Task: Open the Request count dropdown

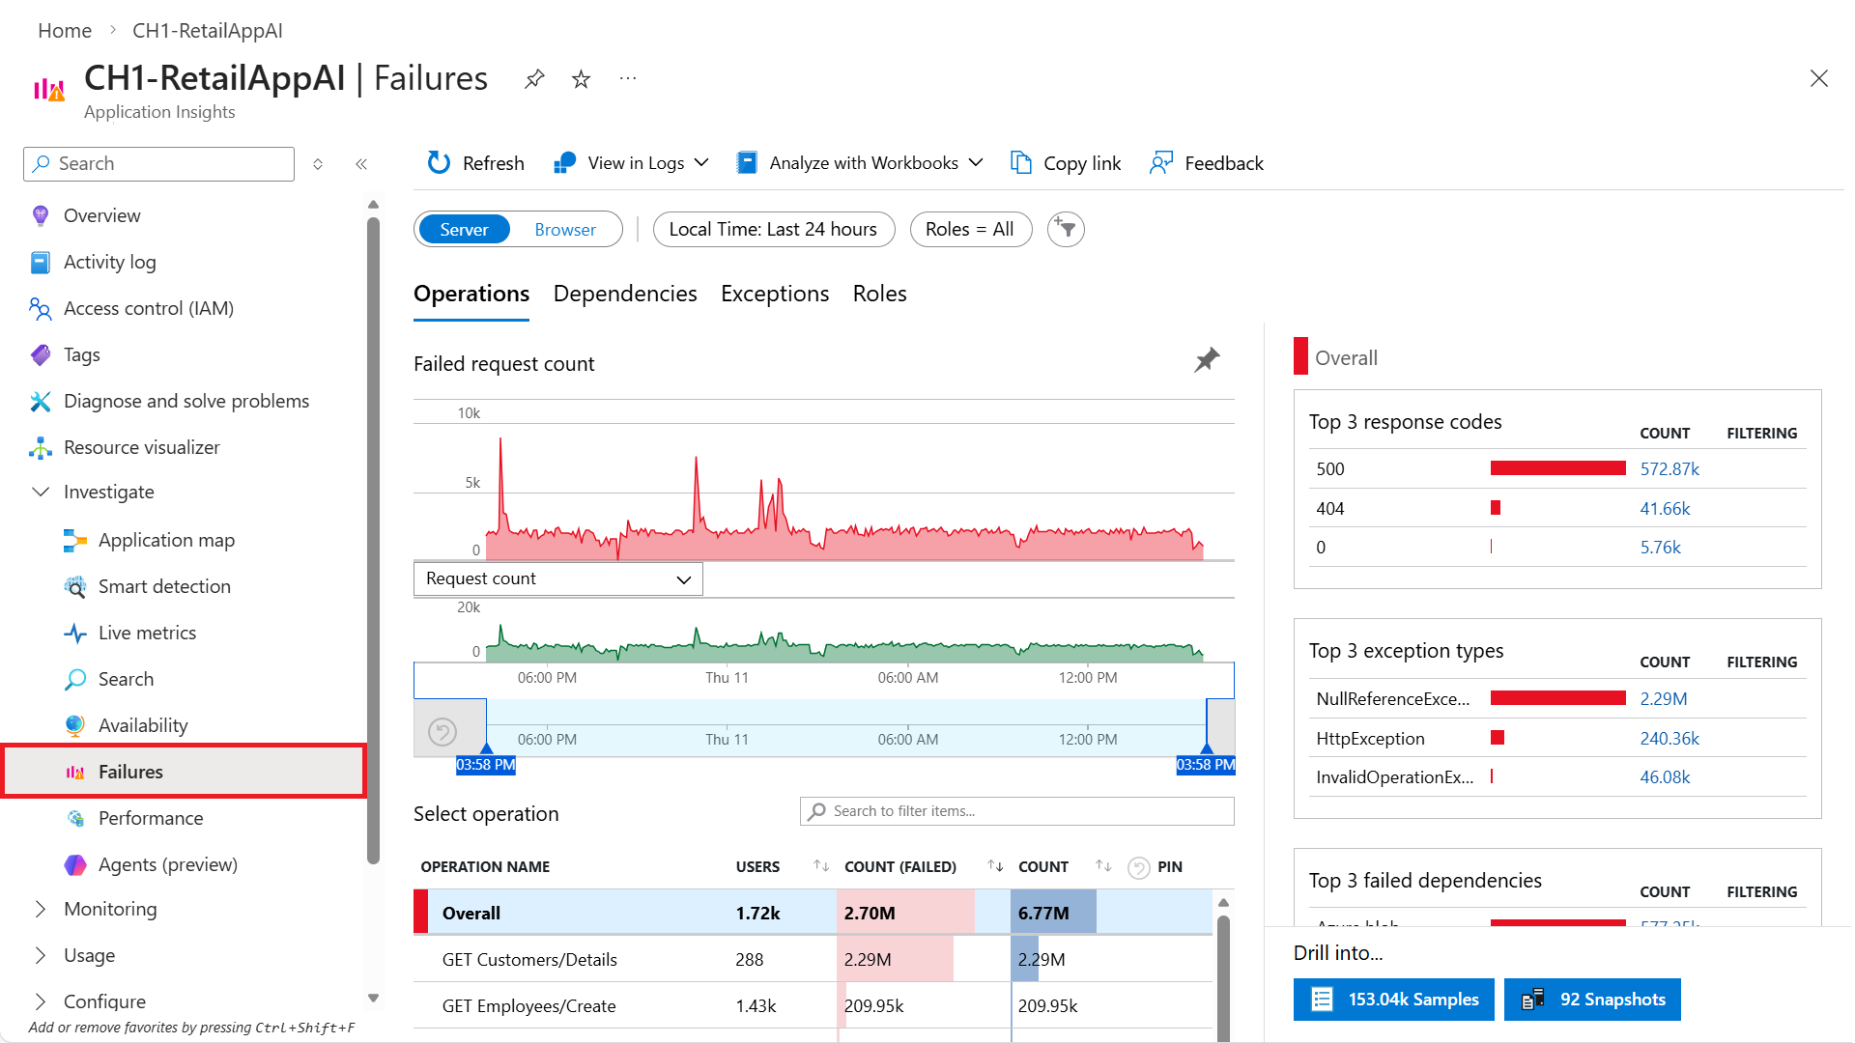Action: [x=558, y=578]
